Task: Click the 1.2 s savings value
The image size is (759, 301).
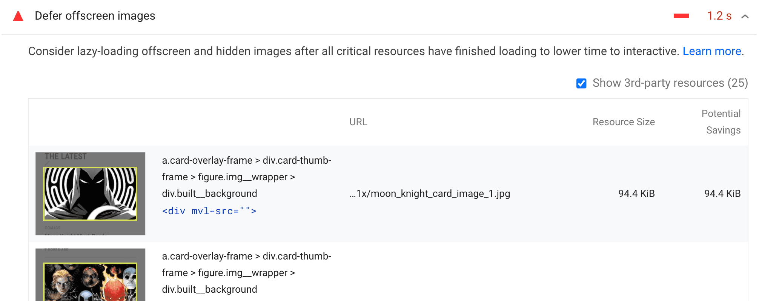Action: point(718,16)
